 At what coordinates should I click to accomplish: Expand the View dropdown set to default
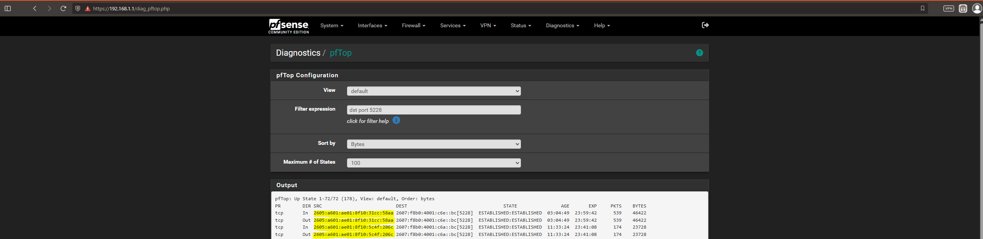(433, 91)
